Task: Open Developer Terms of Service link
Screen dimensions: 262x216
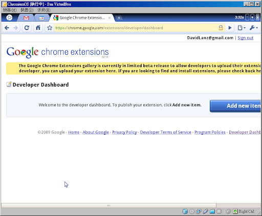Action: tap(165, 132)
